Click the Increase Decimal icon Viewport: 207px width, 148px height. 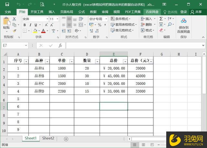91,31
